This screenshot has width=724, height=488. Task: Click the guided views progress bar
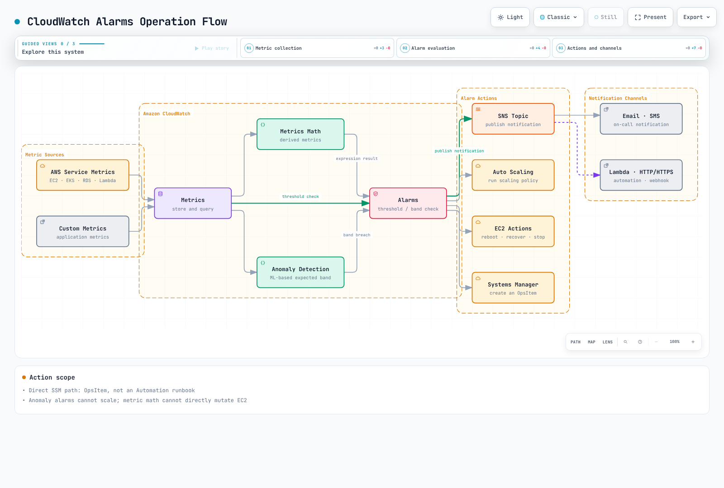coord(92,44)
